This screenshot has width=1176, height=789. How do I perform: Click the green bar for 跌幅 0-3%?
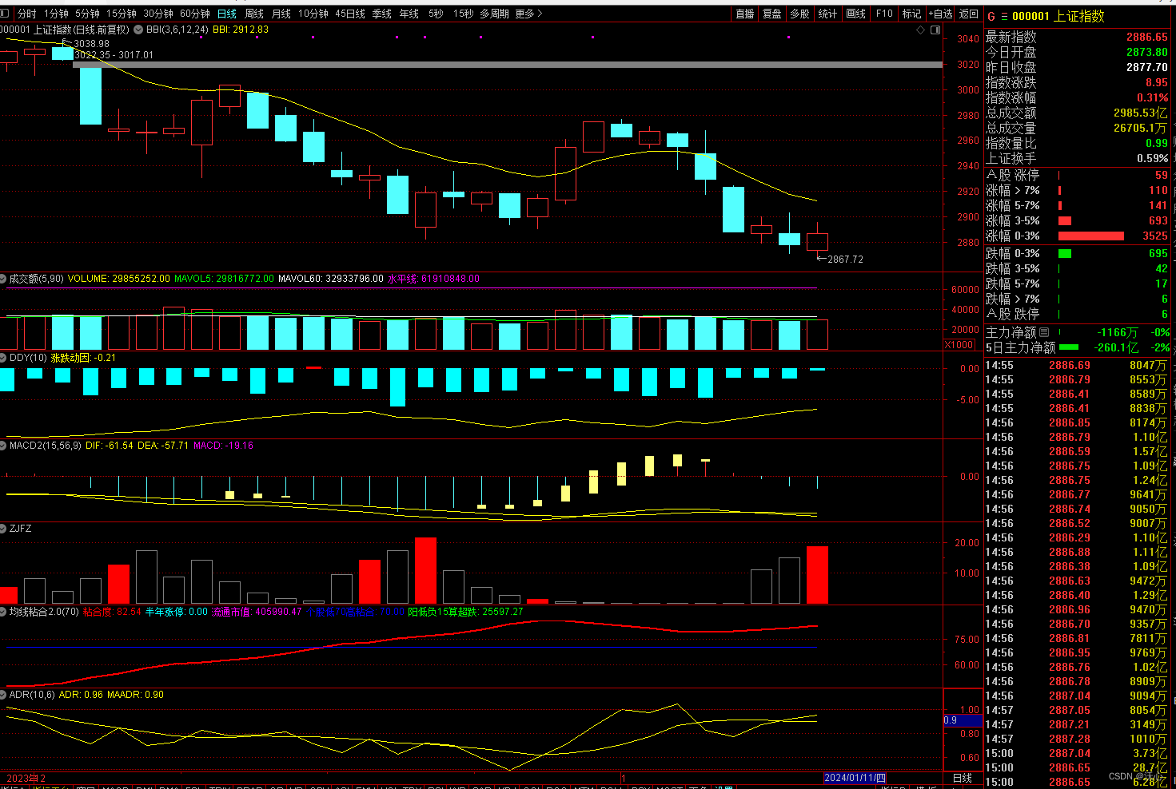pos(1064,254)
